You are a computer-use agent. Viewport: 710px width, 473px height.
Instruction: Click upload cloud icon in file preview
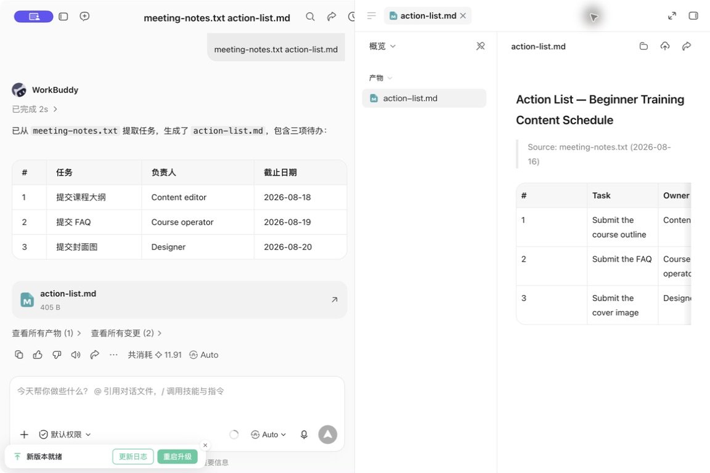click(665, 46)
